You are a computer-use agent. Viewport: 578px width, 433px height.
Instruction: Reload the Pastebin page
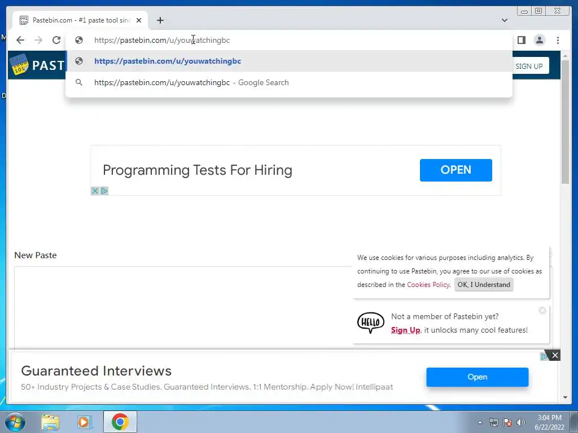(x=56, y=40)
